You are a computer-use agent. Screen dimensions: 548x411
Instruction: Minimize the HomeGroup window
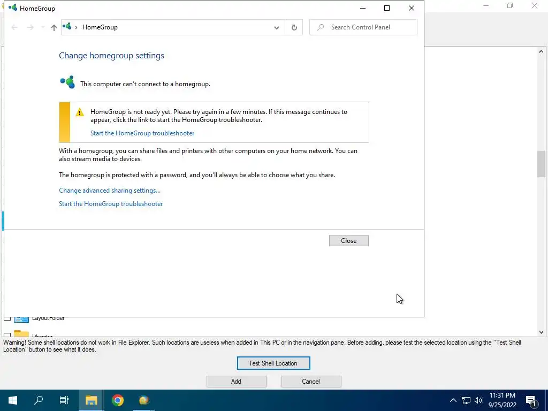(363, 8)
